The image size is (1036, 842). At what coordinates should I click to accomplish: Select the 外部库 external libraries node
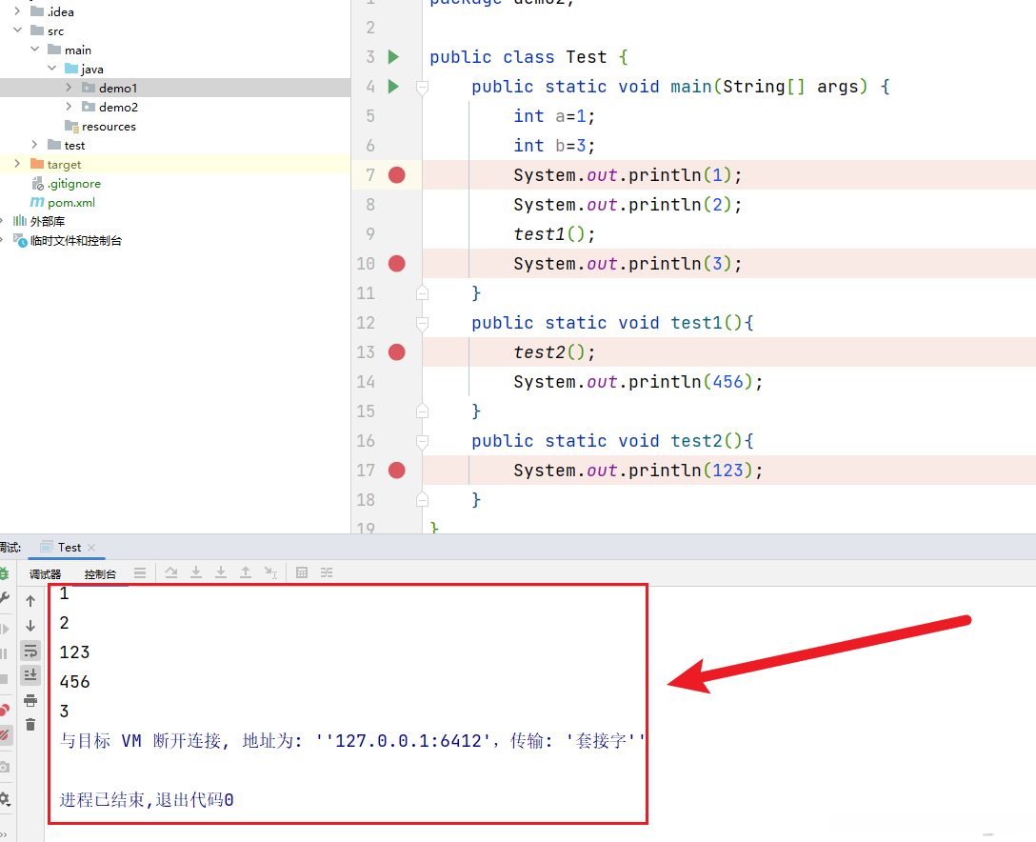[x=48, y=221]
